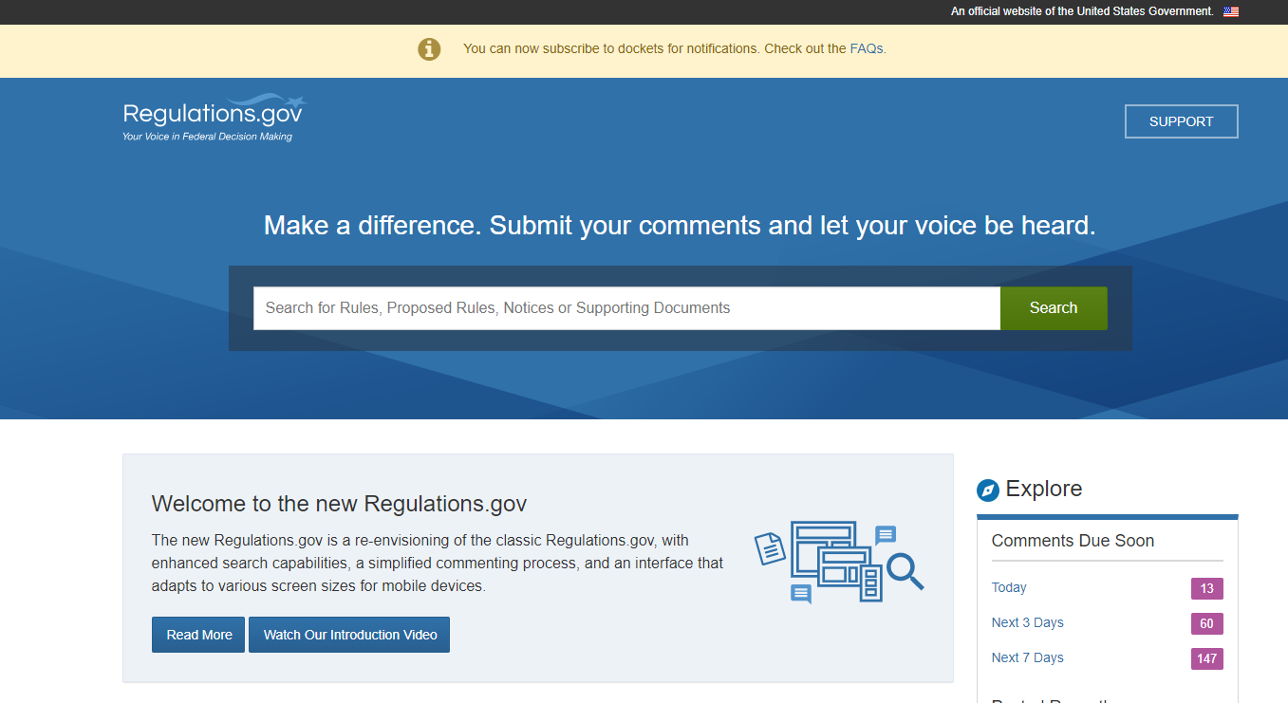This screenshot has width=1288, height=703.
Task: Open the FAQs link
Action: click(x=865, y=48)
